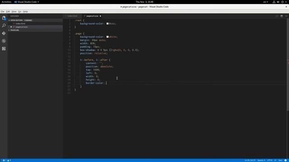Open the clock showing Thu Nov 3, 15:45
Image resolution: width=289 pixels, height=162 pixels.
click(144, 2)
